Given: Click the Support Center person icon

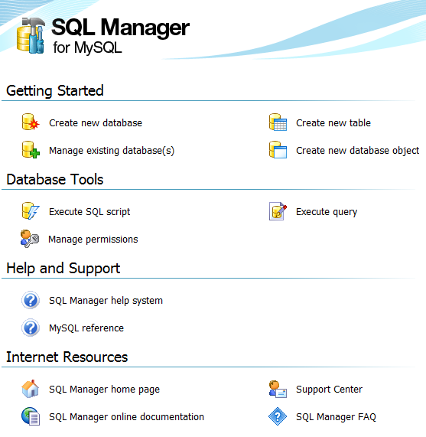Looking at the screenshot, I should click(x=278, y=389).
